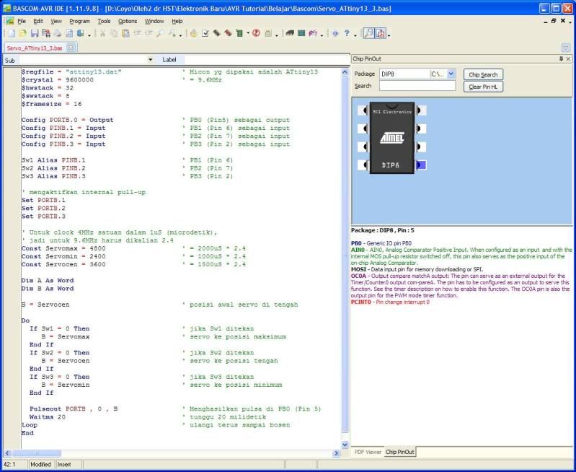
Task: Click the Clear Pin HL button
Action: pos(483,87)
